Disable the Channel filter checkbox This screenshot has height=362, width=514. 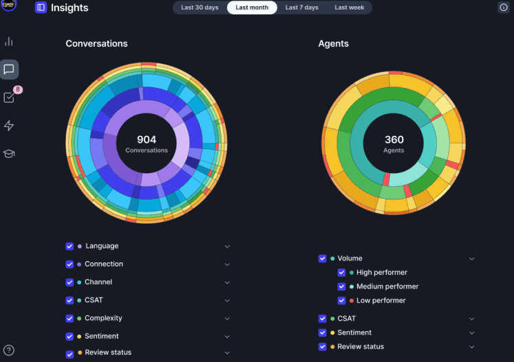point(69,282)
